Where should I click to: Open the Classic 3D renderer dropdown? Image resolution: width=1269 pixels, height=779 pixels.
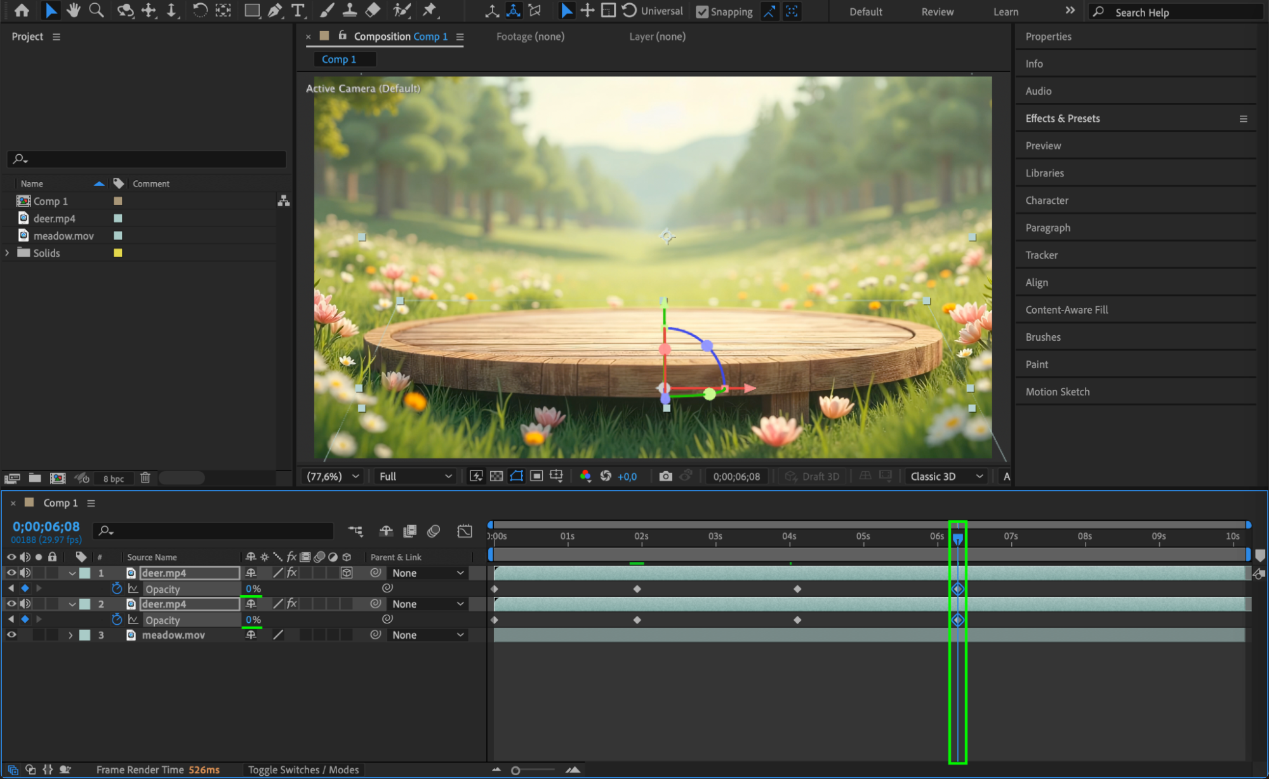coord(946,476)
